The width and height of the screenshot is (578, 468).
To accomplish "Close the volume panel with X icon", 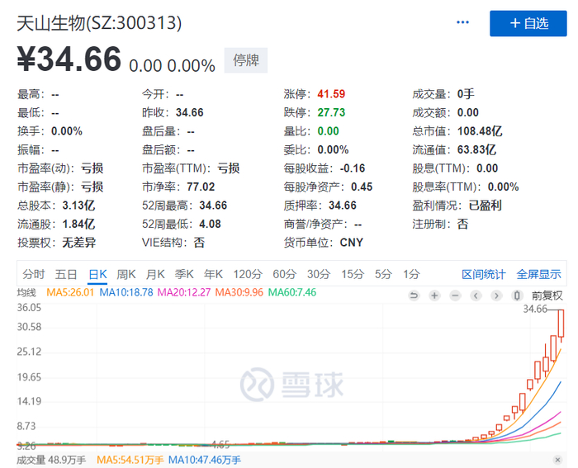I will coord(557,460).
